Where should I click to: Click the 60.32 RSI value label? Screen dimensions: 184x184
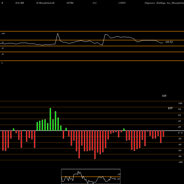pyautogui.click(x=169, y=42)
